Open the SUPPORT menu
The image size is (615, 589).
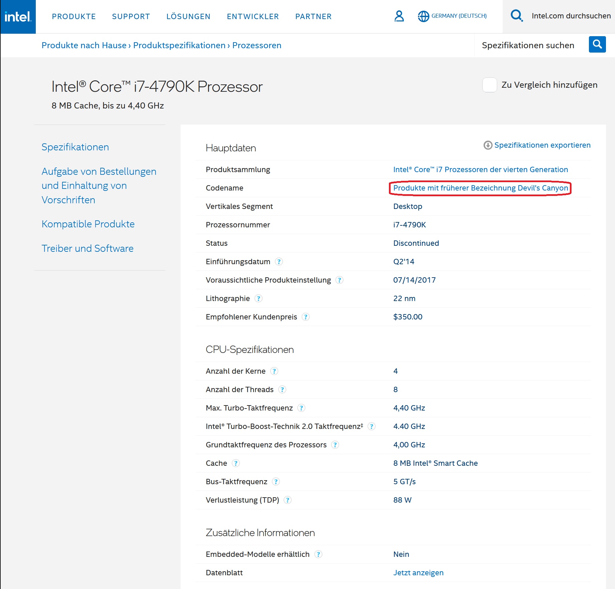pos(131,16)
